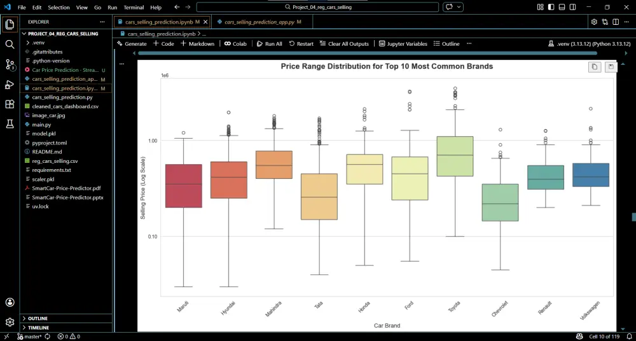The image size is (636, 341).
Task: Add a new Markdown cell
Action: (197, 43)
